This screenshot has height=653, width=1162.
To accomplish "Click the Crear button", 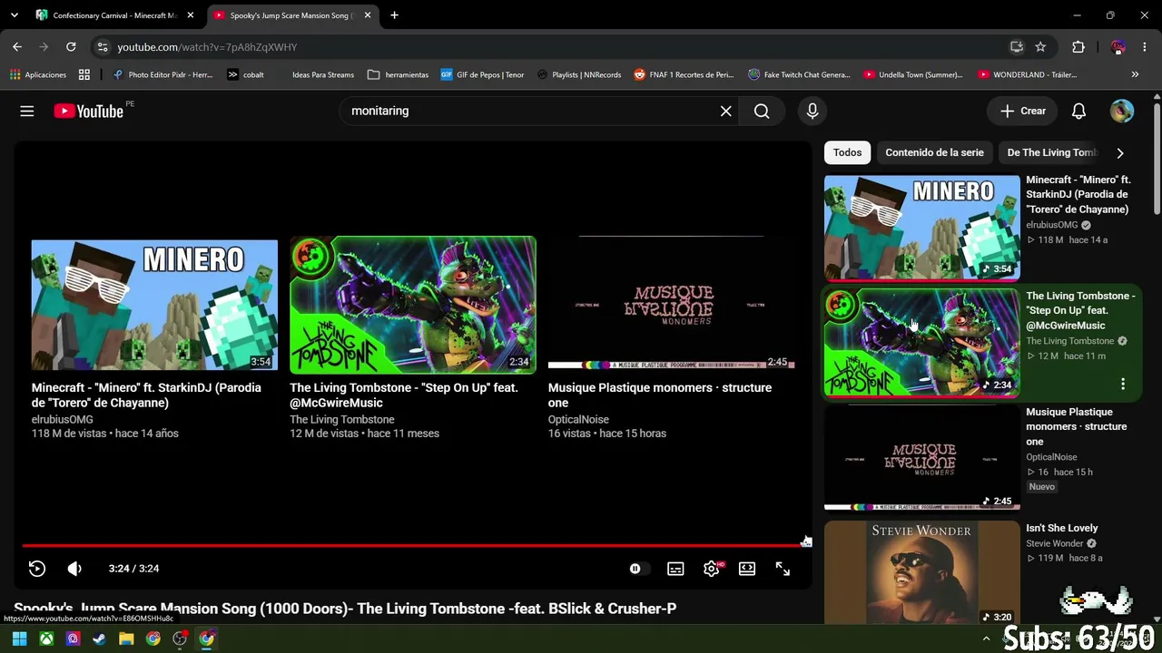I will coord(1023,111).
